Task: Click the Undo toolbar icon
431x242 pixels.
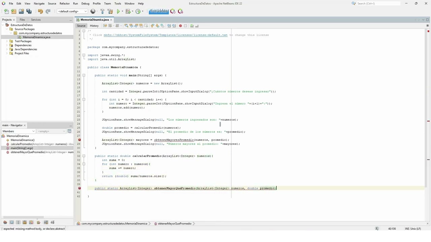Action: point(40,11)
